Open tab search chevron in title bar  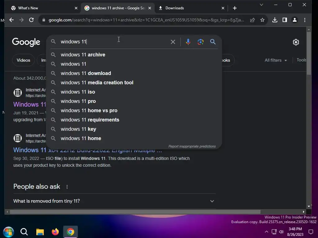(261, 5)
